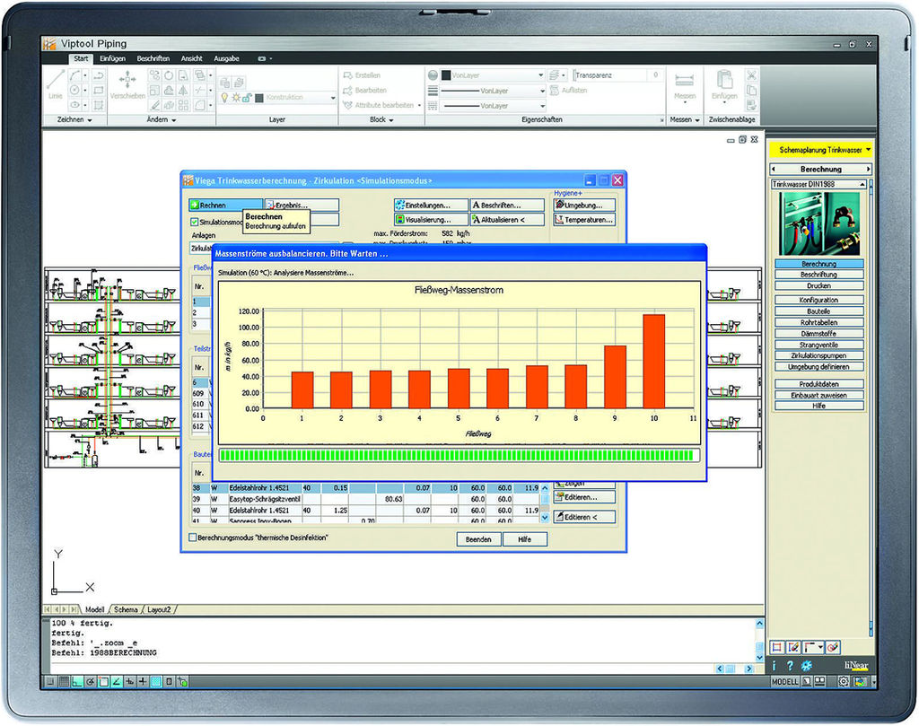The width and height of the screenshot is (919, 726).
Task: Switch to the Beschriften ribbon tab
Action: pos(153,58)
